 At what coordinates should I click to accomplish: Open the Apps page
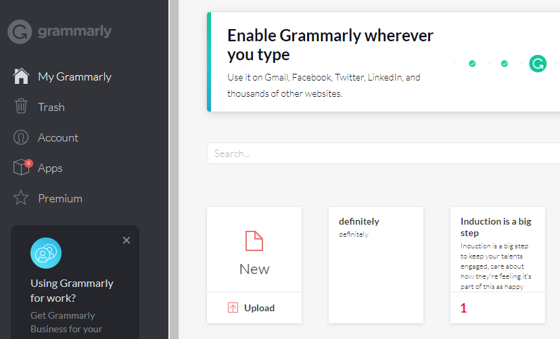pyautogui.click(x=50, y=168)
